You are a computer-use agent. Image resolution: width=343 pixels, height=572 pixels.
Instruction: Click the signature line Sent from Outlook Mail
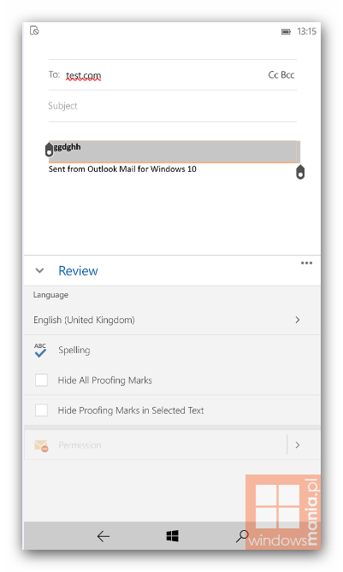[x=122, y=169]
